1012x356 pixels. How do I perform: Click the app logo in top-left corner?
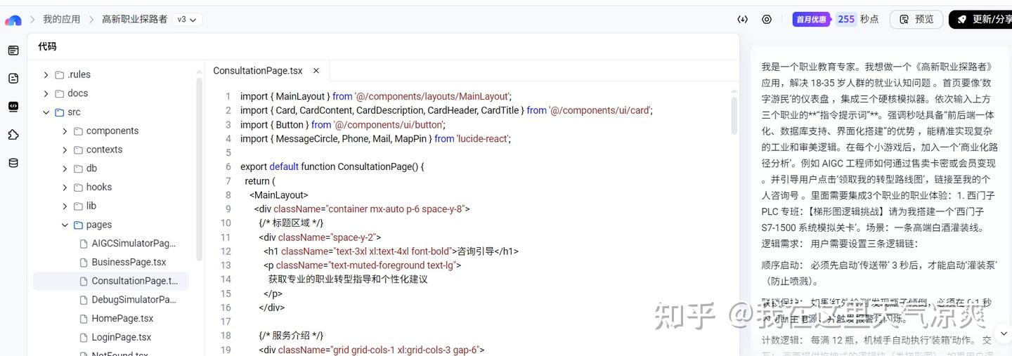(x=13, y=20)
